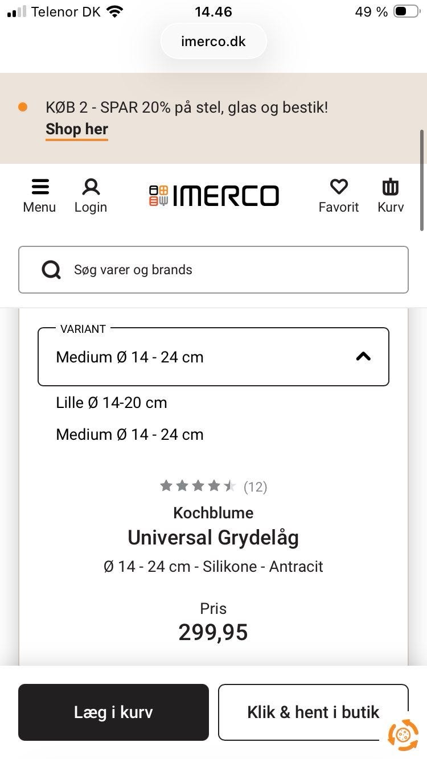Viewport: 427px width, 759px height.
Task: Select the Lille Ø 14-20 cm variant
Action: click(112, 403)
